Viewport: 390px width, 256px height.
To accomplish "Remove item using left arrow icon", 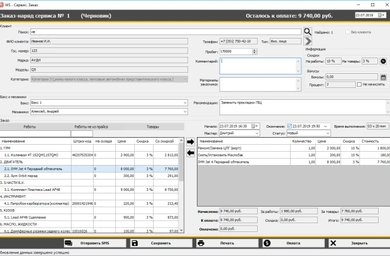I will click(x=191, y=153).
